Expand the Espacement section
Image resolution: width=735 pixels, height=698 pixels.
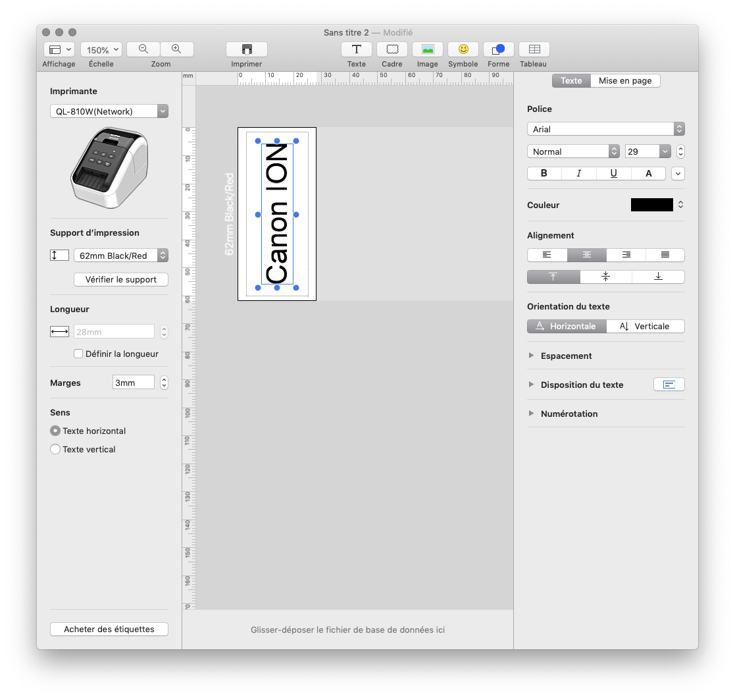pos(531,356)
